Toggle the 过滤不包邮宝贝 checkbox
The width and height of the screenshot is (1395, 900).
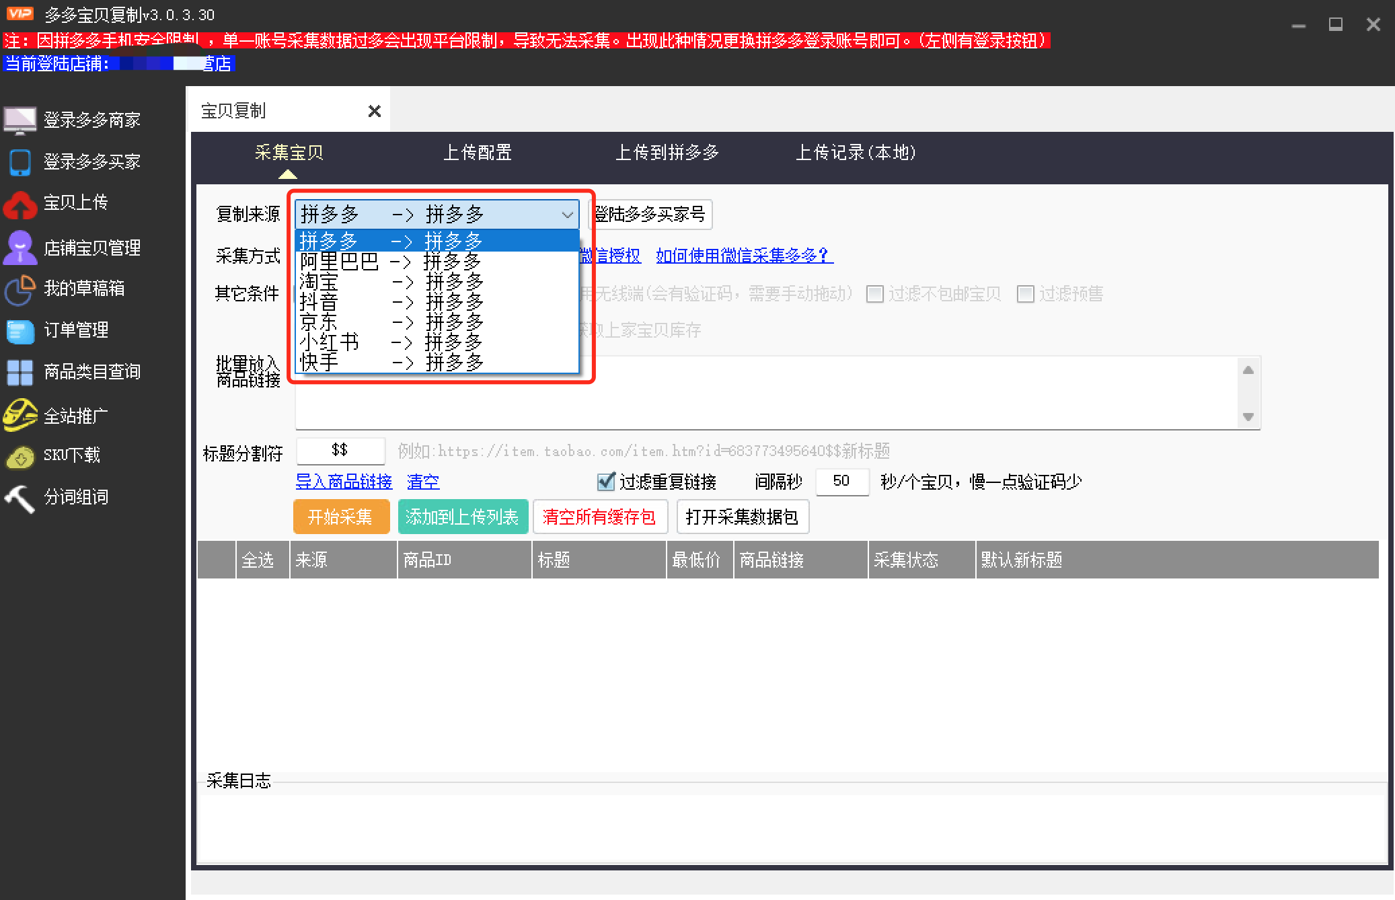click(874, 294)
